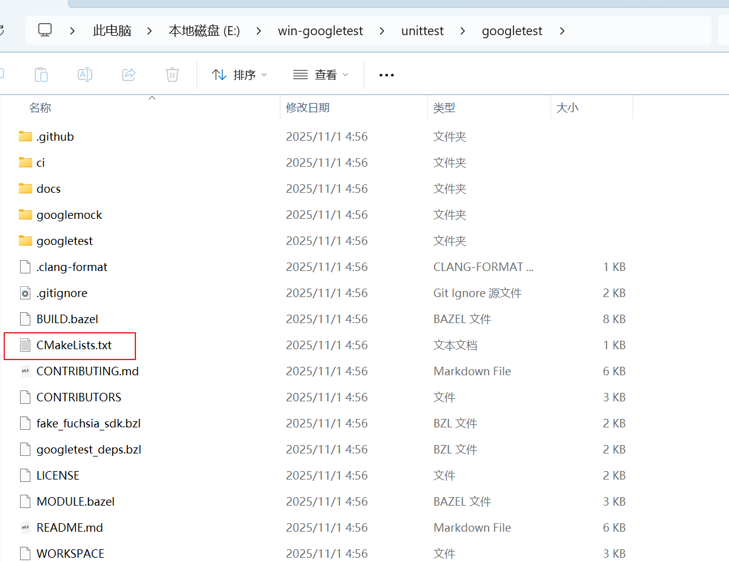Open the three-dot more options menu
Screen dimensions: 729x562
pyautogui.click(x=387, y=75)
